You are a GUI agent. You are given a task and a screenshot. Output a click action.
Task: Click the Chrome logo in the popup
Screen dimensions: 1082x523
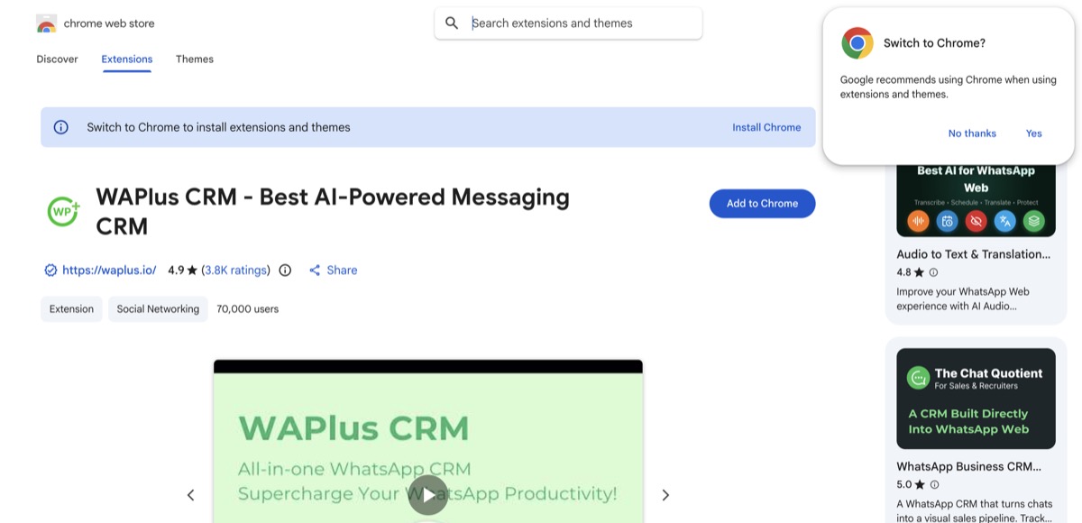[857, 43]
